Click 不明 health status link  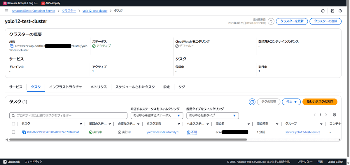194,132
